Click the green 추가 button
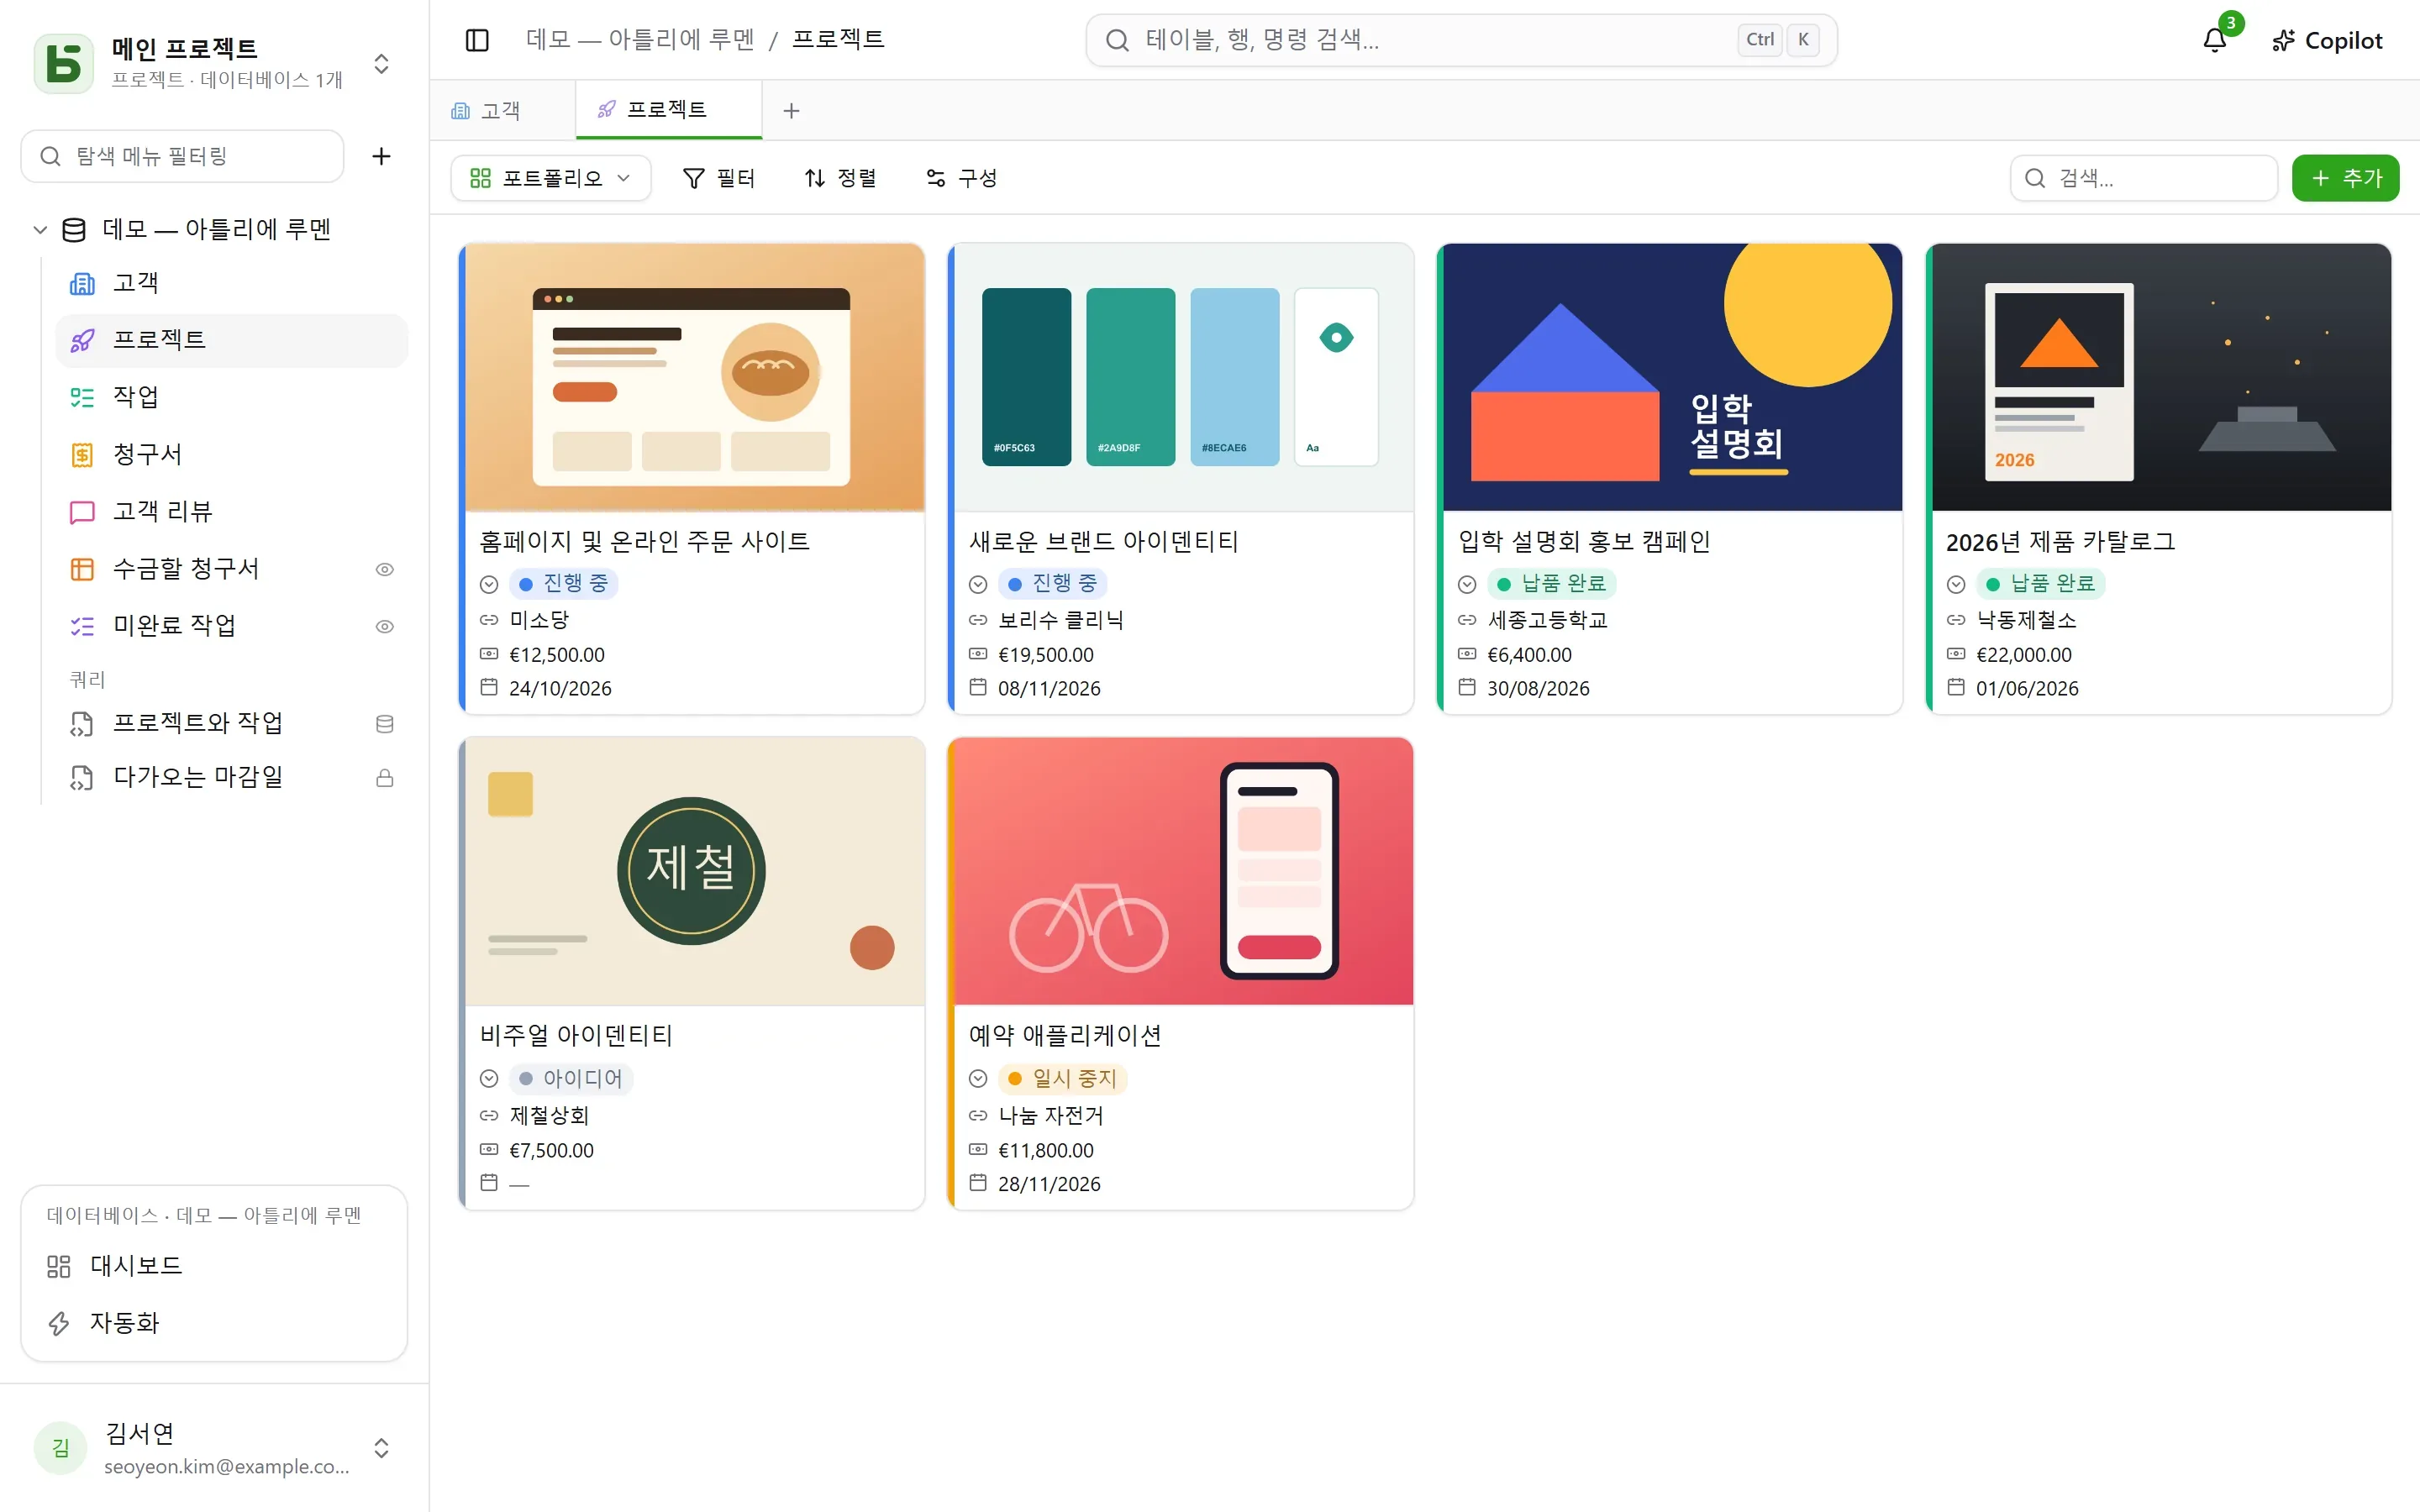The height and width of the screenshot is (1512, 2420). pos(2345,178)
